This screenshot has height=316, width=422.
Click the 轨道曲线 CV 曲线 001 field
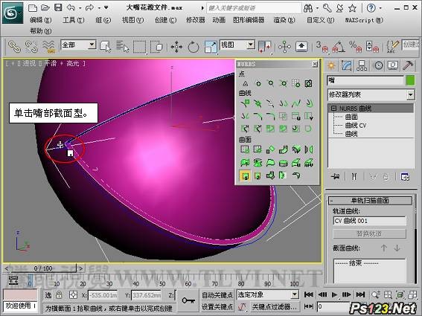click(369, 221)
